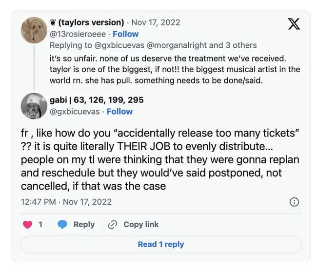
Task: Follow the @13rosieroeee account
Action: (x=125, y=34)
